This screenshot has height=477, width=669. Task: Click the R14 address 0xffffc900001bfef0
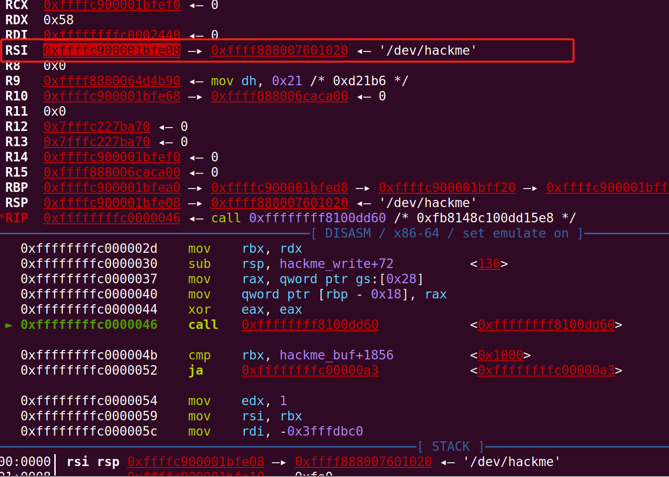point(112,157)
